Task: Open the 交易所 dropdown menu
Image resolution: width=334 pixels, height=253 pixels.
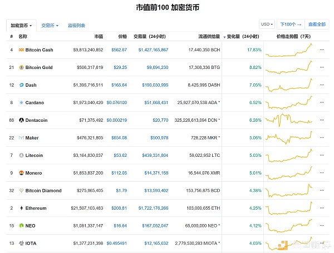Action: point(50,26)
